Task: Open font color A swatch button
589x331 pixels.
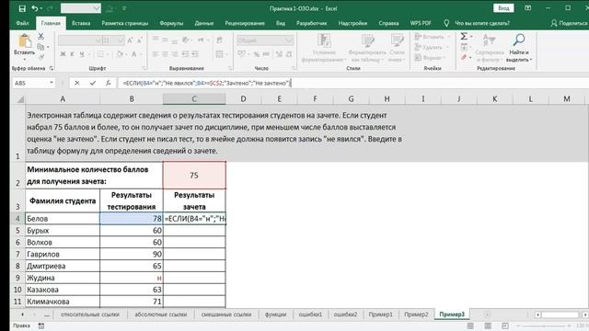Action: click(x=133, y=54)
